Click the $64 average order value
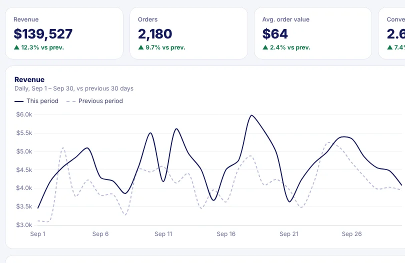405x263 pixels. (275, 34)
